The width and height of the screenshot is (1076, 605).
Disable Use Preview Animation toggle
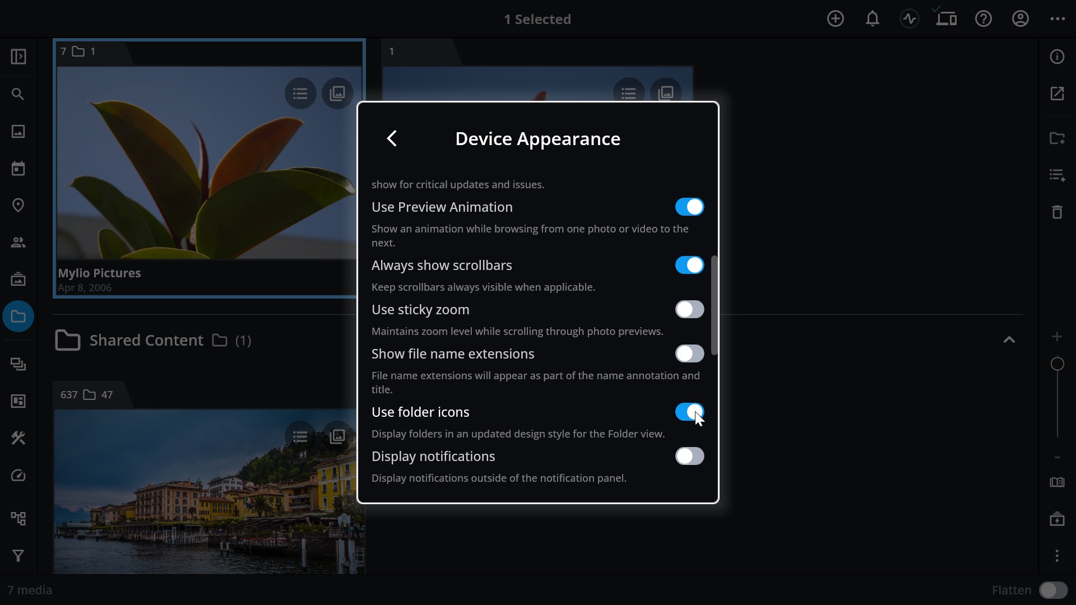(x=689, y=207)
